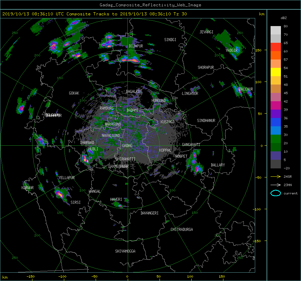This screenshot has width=301, height=281.
Task: Click the DAVANGERI city label
Action: pos(149,213)
